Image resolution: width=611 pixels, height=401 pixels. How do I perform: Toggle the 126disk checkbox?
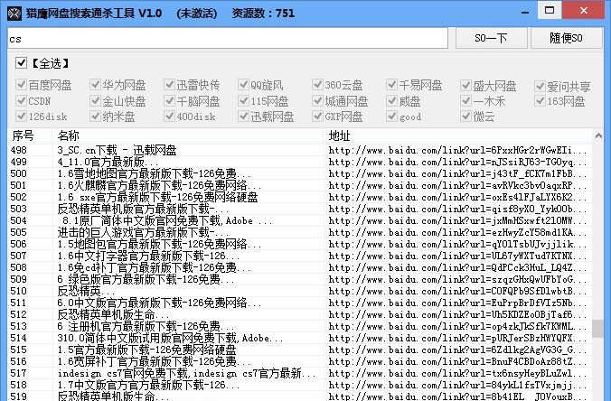(x=21, y=116)
